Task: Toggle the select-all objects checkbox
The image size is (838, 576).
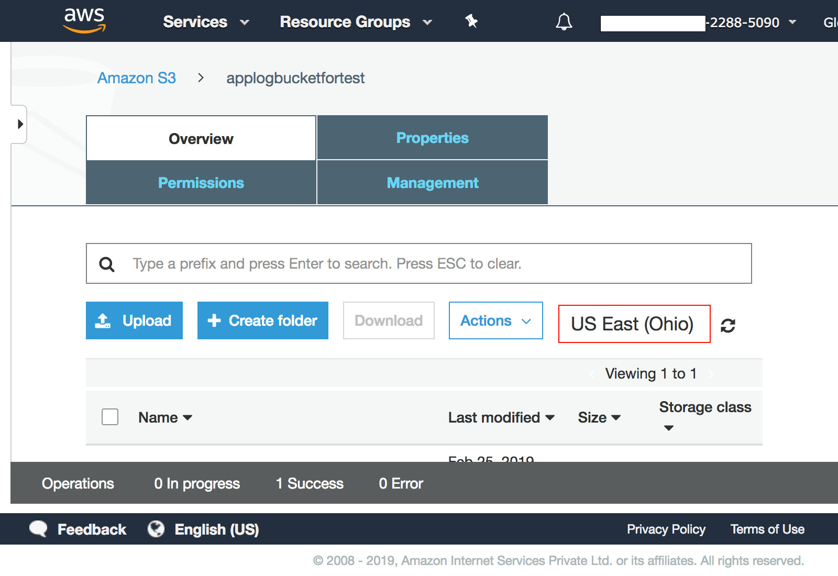Action: click(x=110, y=417)
